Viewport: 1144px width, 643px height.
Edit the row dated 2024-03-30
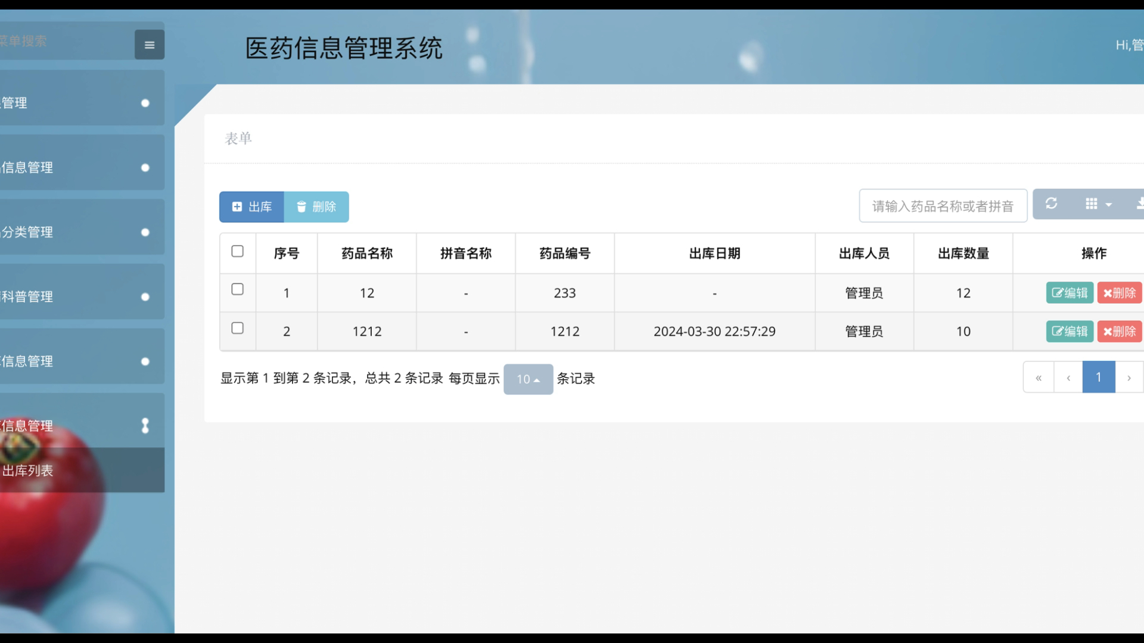click(1070, 331)
